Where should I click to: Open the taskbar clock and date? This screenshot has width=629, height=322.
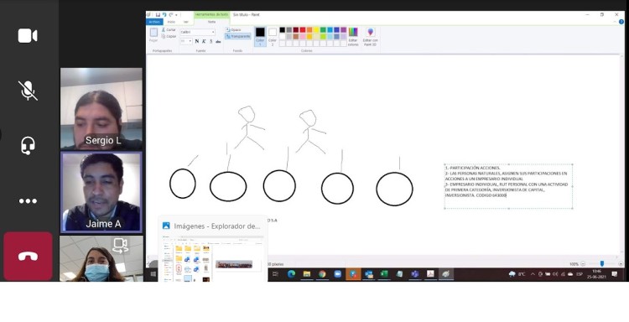596,274
